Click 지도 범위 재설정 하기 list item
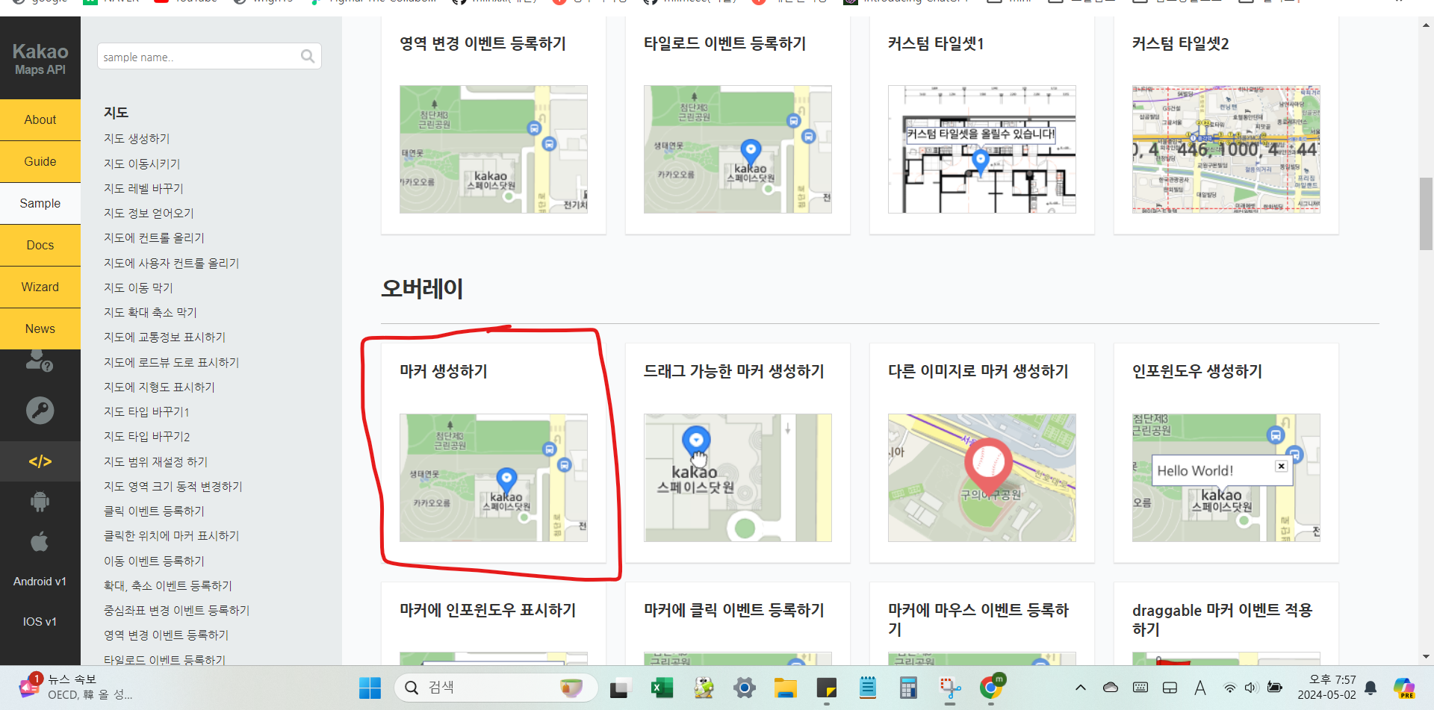 [x=156, y=461]
